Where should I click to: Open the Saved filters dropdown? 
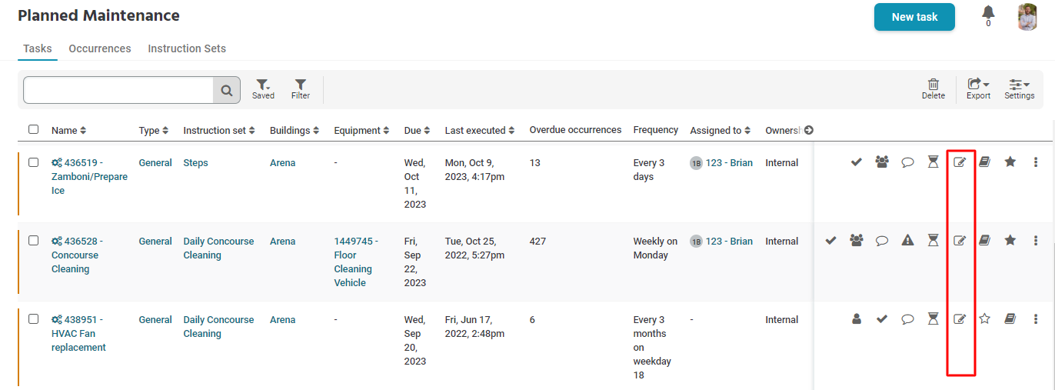pos(263,88)
